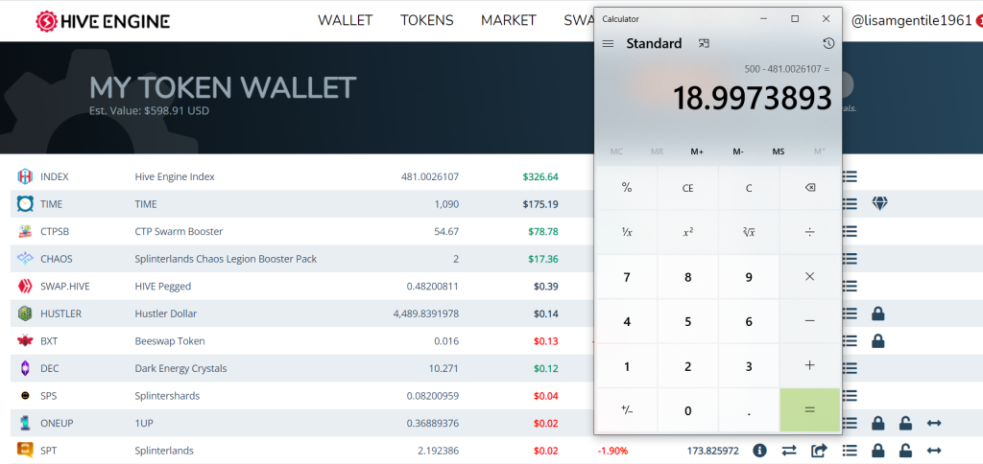983x464 pixels.
Task: Click the HUSTLER balance 4,489.8391978
Action: [426, 313]
